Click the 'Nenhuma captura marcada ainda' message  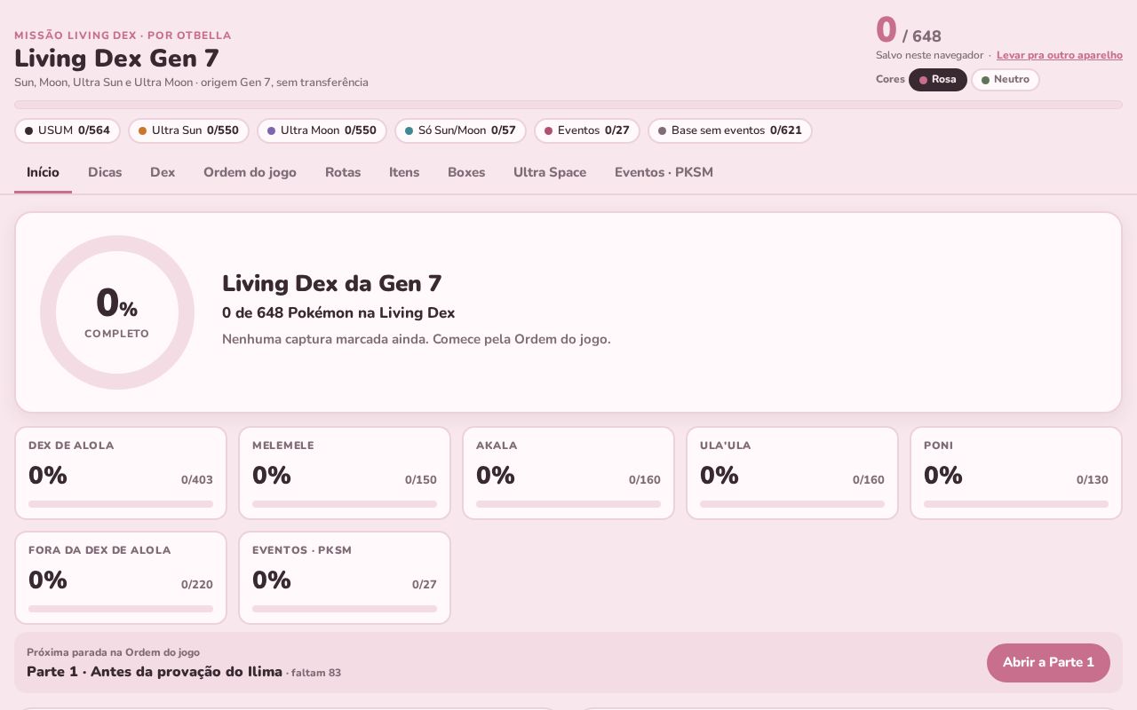click(417, 339)
